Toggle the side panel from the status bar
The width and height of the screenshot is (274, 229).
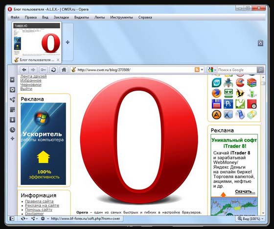12,219
